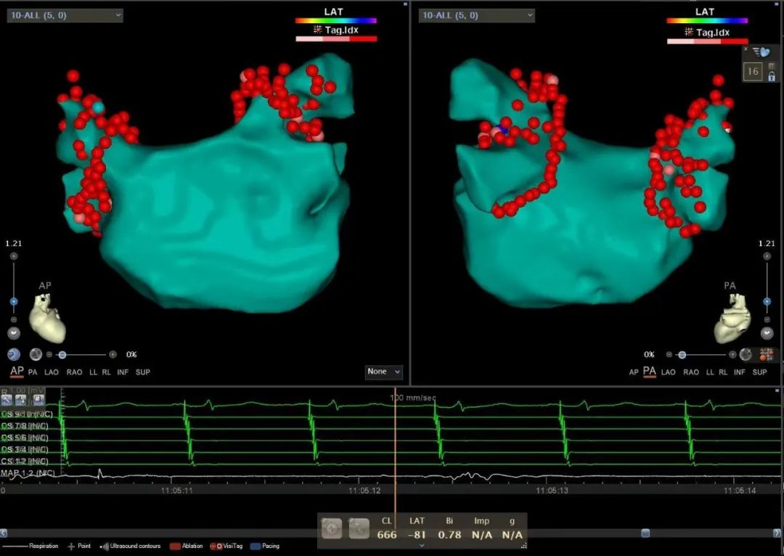Viewport: 784px width, 556px height.
Task: Switch right view to RAO projection
Action: (691, 372)
